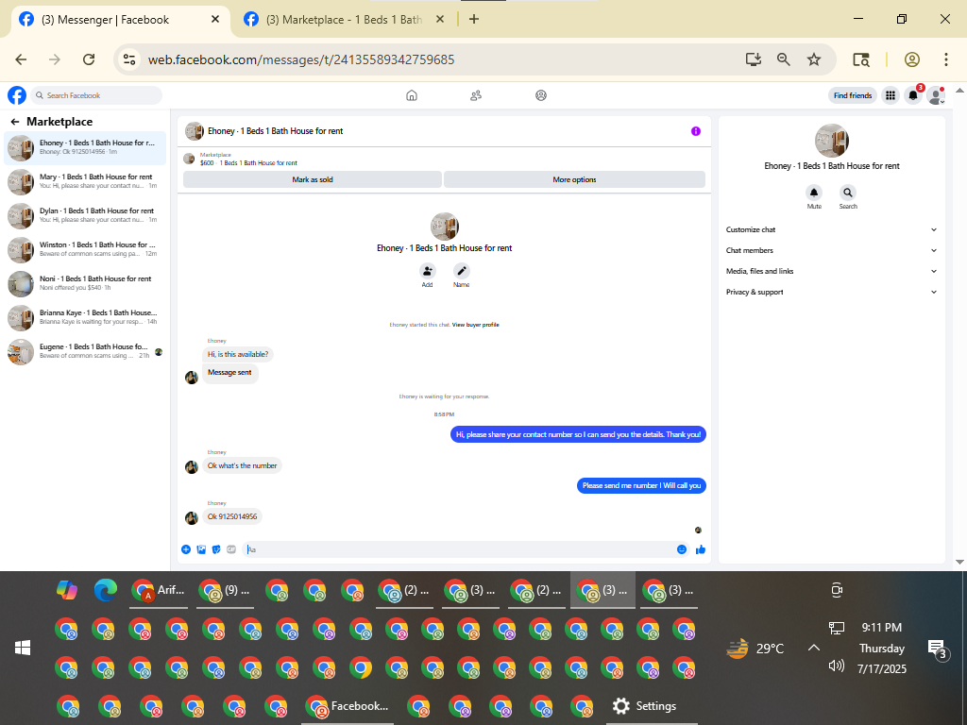The width and height of the screenshot is (967, 725).
Task: Open the notifications bell with badge 3
Action: tap(913, 95)
